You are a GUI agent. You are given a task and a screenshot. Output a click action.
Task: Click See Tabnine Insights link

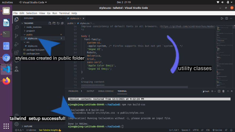click(50, 130)
